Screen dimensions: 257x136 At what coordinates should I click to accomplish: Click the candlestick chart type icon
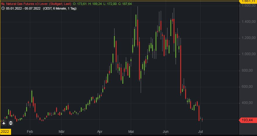point(3,4)
